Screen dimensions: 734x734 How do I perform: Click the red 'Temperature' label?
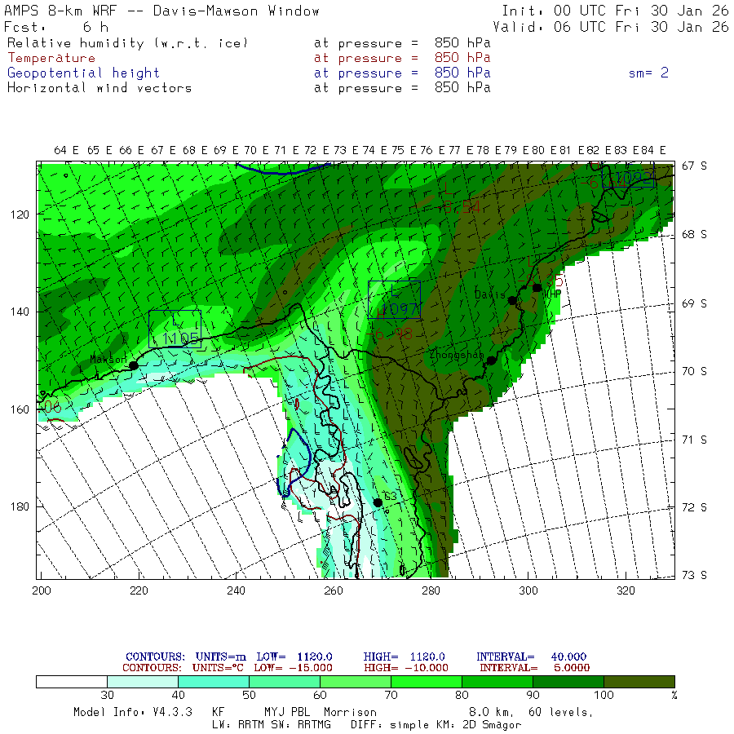tap(51, 58)
